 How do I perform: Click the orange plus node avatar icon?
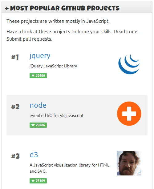point(129,114)
